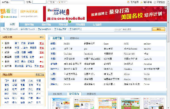Click the 视频 category link
This screenshot has width=170, height=109.
pos(23,81)
